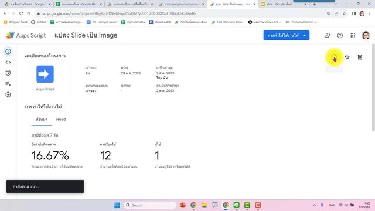375x211 pixels.
Task: Share project with add-person icon
Action: click(328, 35)
